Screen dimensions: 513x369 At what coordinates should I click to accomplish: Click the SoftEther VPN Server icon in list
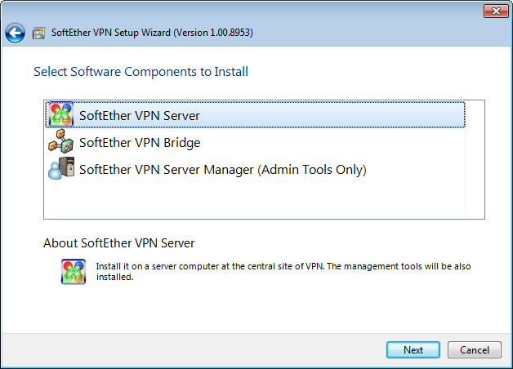pos(60,115)
